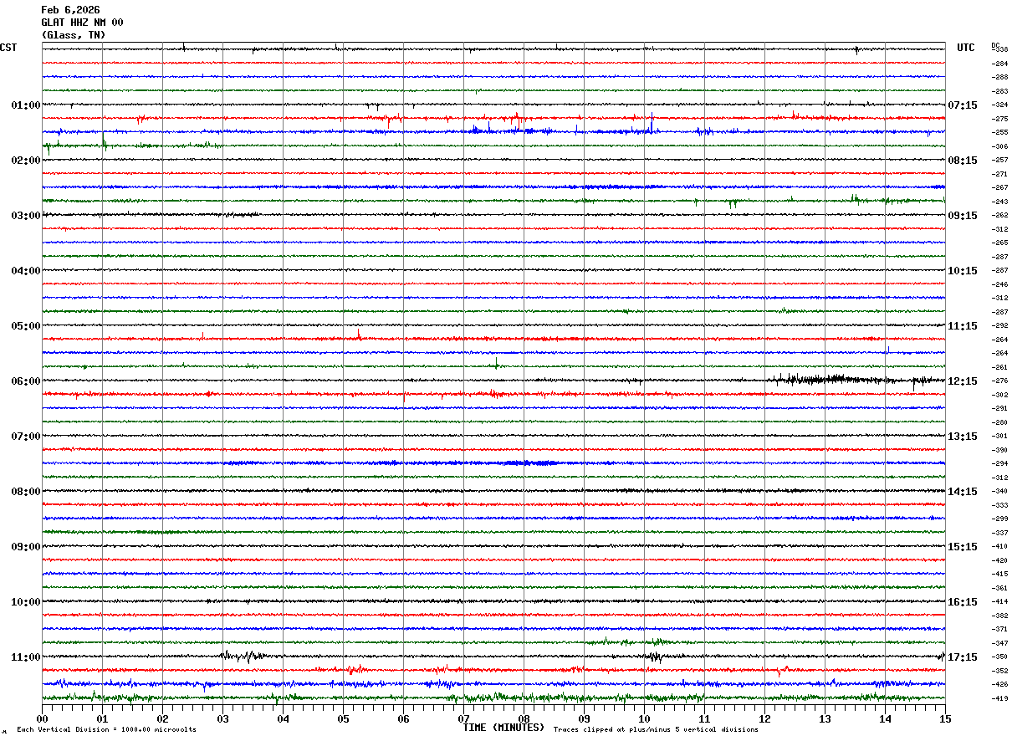Click the UTC time label '09:15'
Viewport: 1012px width, 741px height.
pyautogui.click(x=963, y=216)
